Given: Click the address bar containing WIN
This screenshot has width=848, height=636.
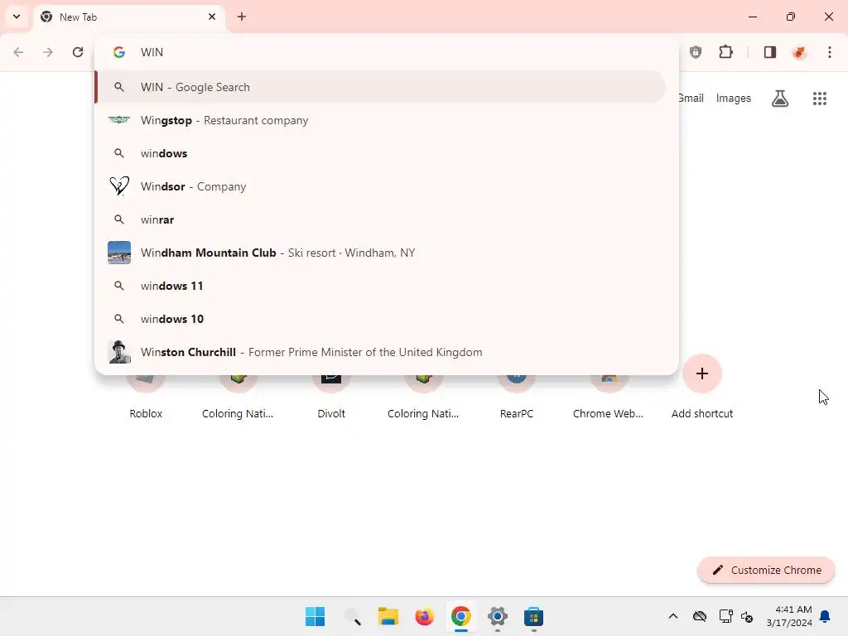Looking at the screenshot, I should pyautogui.click(x=386, y=52).
